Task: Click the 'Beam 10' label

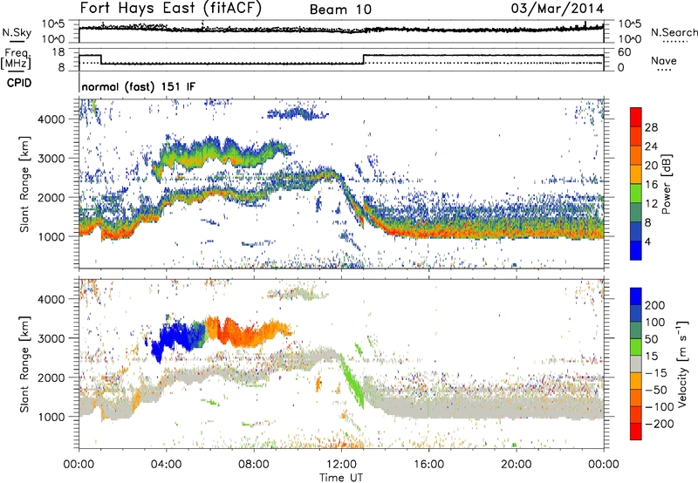Action: click(340, 10)
